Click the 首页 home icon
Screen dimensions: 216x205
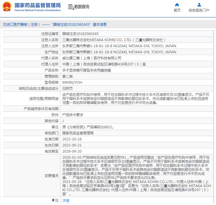click(x=177, y=5)
